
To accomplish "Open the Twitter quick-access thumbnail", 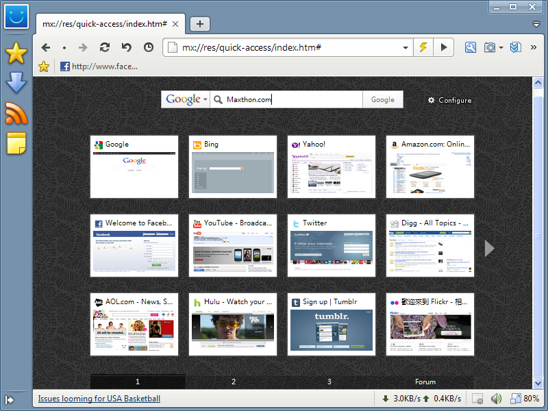I will point(332,245).
